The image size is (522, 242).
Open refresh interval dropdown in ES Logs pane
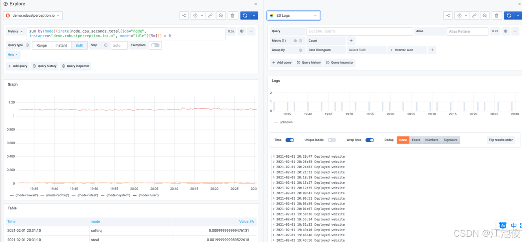point(518,15)
